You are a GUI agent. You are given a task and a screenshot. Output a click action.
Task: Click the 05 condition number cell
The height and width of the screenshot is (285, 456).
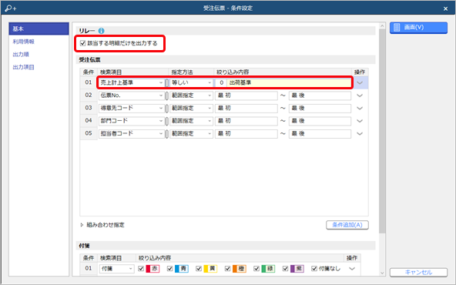click(x=89, y=133)
